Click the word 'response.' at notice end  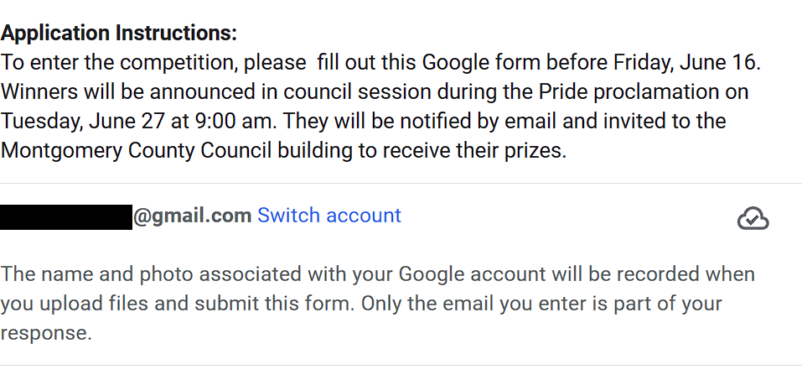click(x=46, y=333)
